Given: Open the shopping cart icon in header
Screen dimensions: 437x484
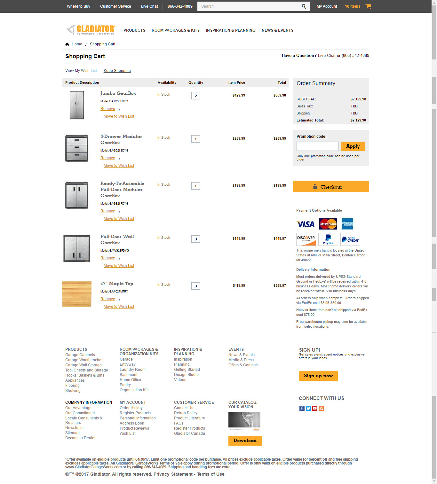Looking at the screenshot, I should coord(368,6).
